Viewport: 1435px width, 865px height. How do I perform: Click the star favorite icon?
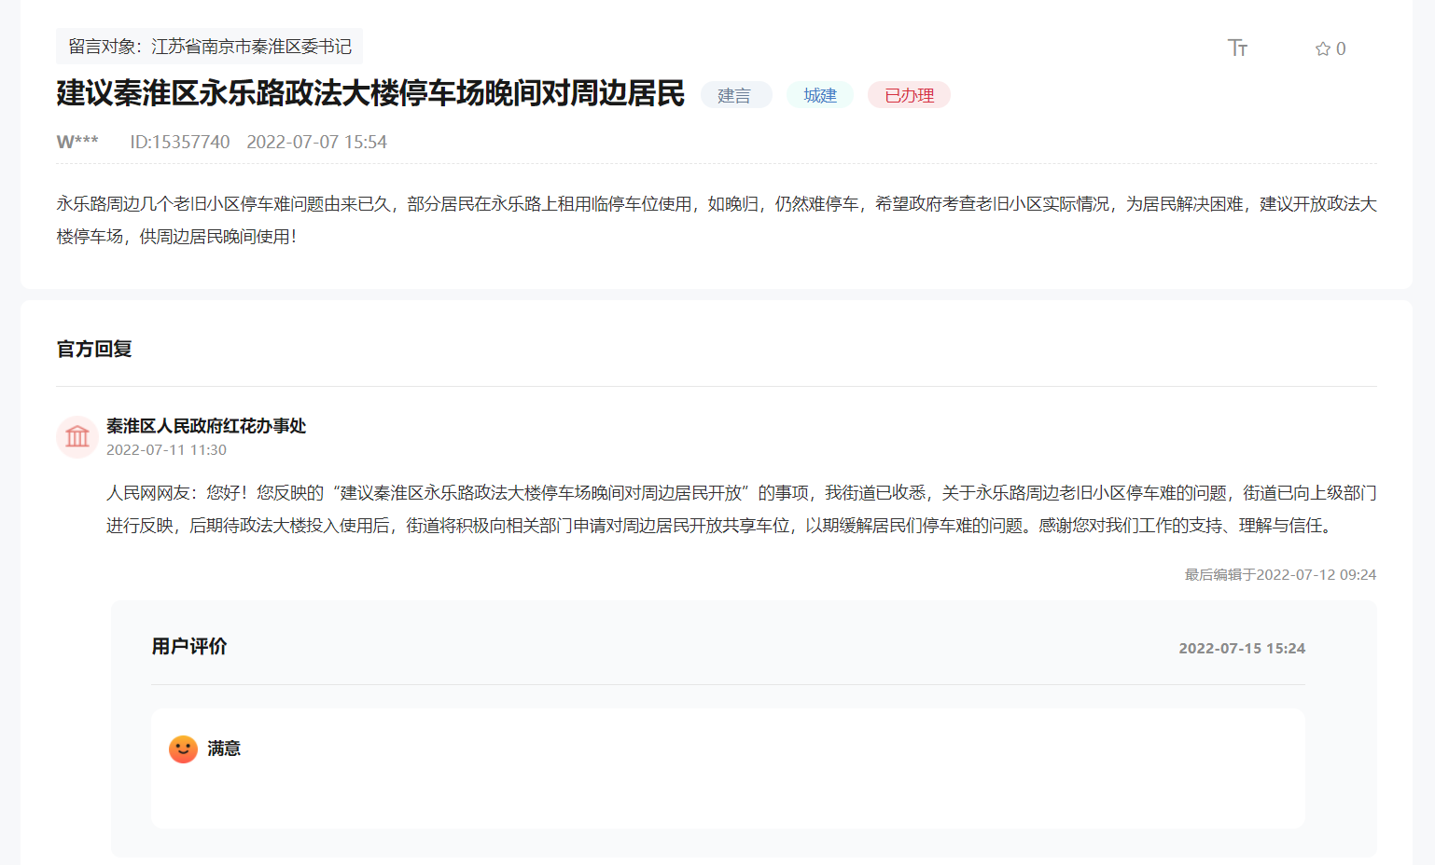[x=1322, y=49]
